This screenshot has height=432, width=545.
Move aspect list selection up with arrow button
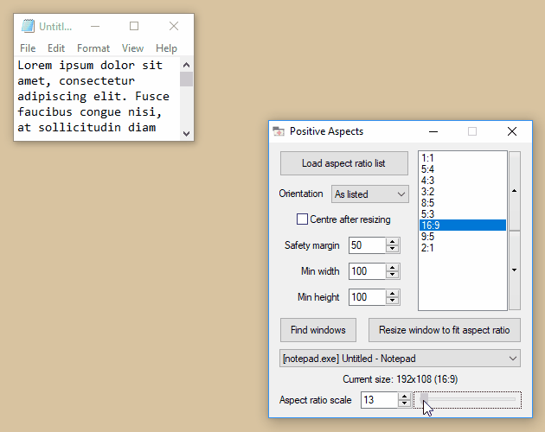click(x=514, y=190)
